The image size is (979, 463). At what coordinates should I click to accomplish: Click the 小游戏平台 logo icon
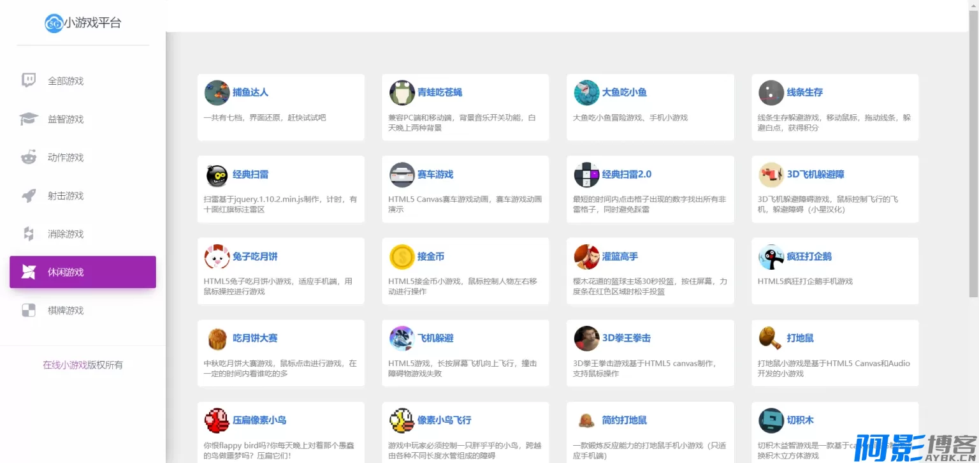tap(54, 24)
